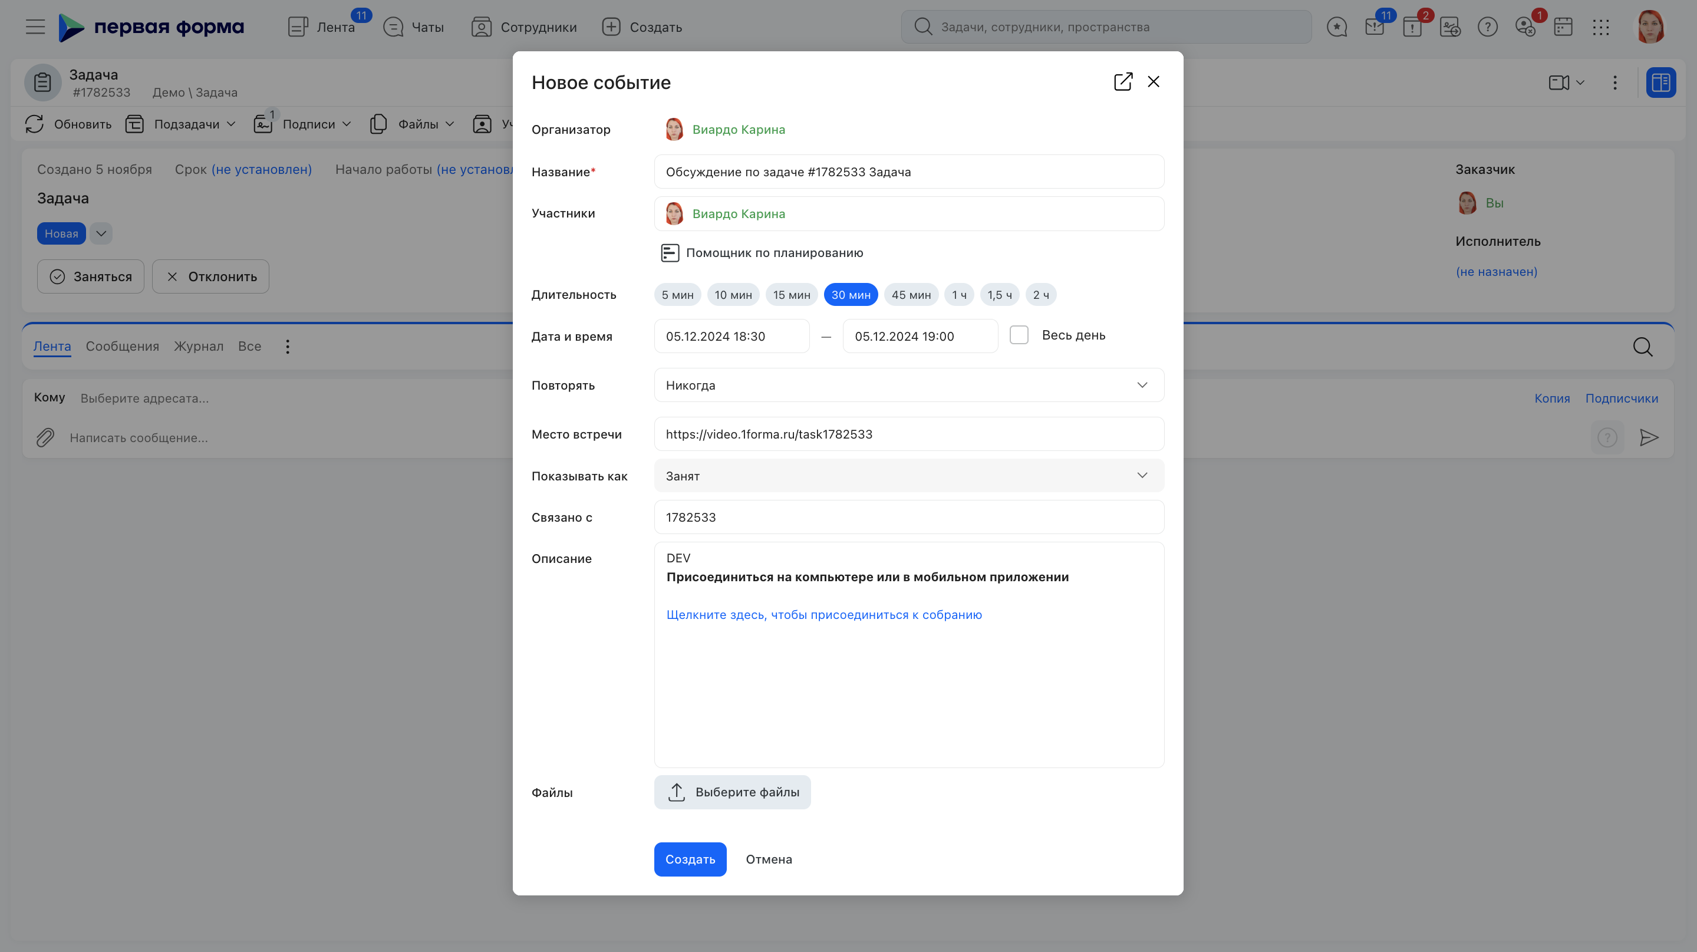Expand the video call dropdown arrow

click(1580, 83)
